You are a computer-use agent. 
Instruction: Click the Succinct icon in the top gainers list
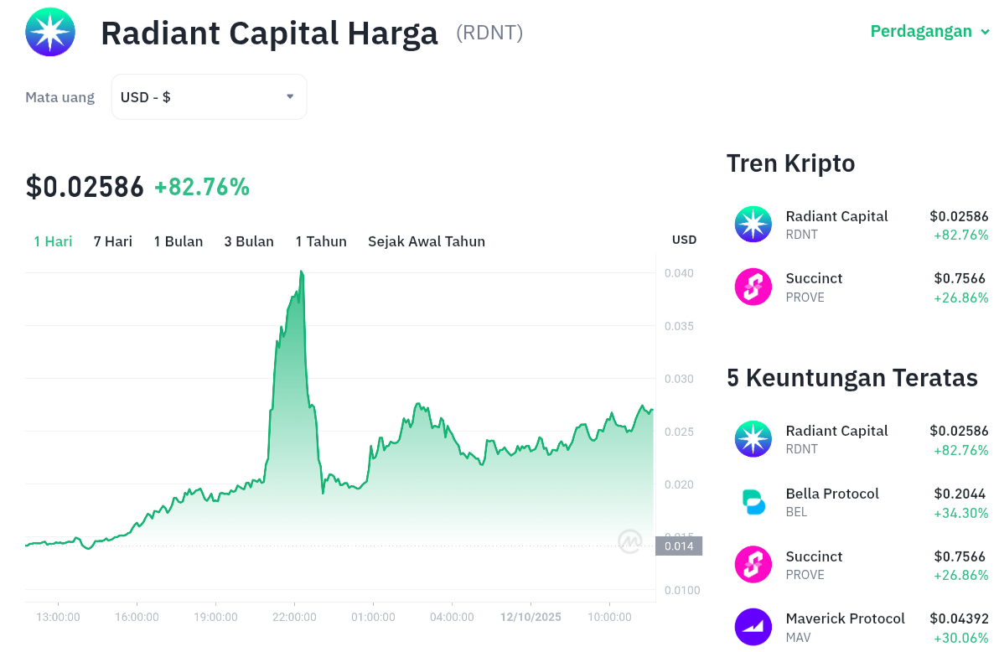(x=753, y=564)
